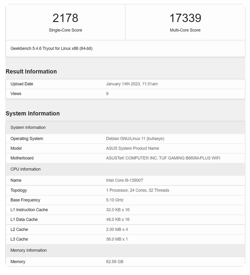Select the 36.0 MB x 1 value
Screen dimensions: 250x275
pos(117,239)
